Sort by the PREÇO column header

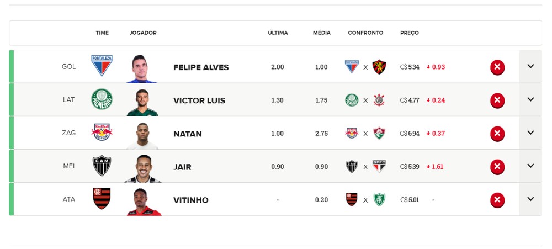point(410,33)
